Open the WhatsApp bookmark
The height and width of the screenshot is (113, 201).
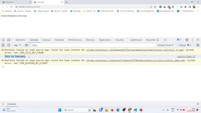click(75, 11)
